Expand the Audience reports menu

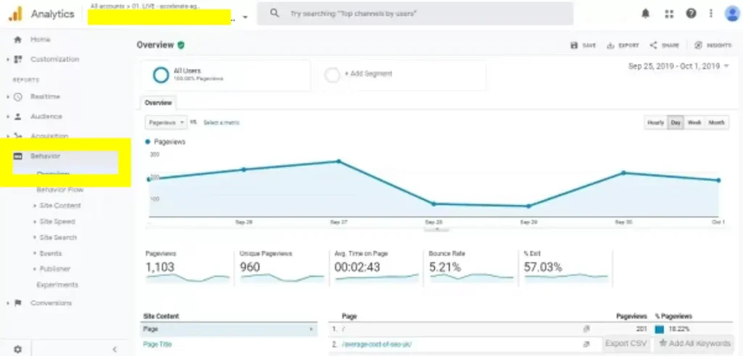(46, 116)
